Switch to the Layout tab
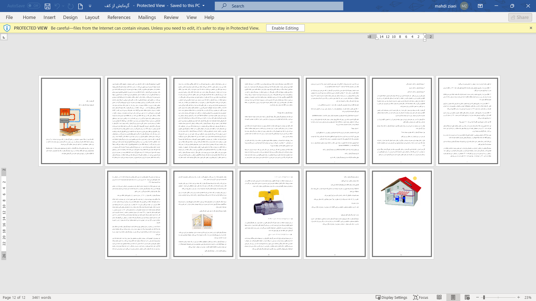536x301 pixels. tap(92, 17)
